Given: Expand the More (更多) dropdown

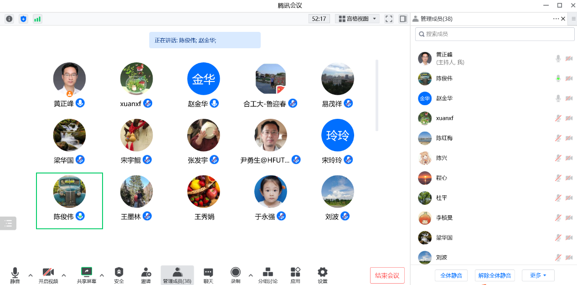Looking at the screenshot, I should coord(538,275).
